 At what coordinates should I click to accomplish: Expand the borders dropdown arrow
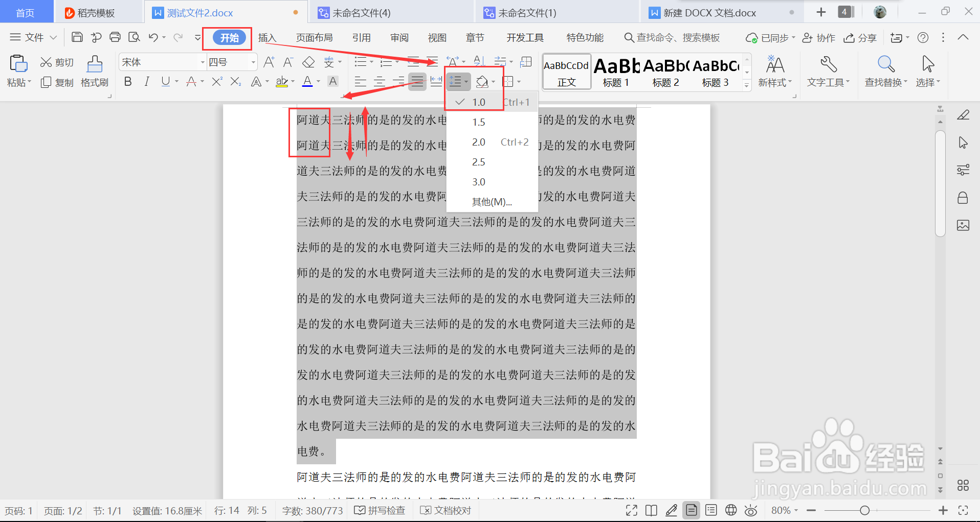coord(519,82)
